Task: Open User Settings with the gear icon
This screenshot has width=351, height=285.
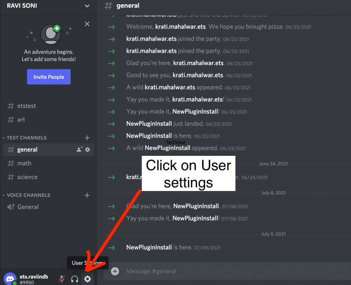Action: pyautogui.click(x=88, y=279)
